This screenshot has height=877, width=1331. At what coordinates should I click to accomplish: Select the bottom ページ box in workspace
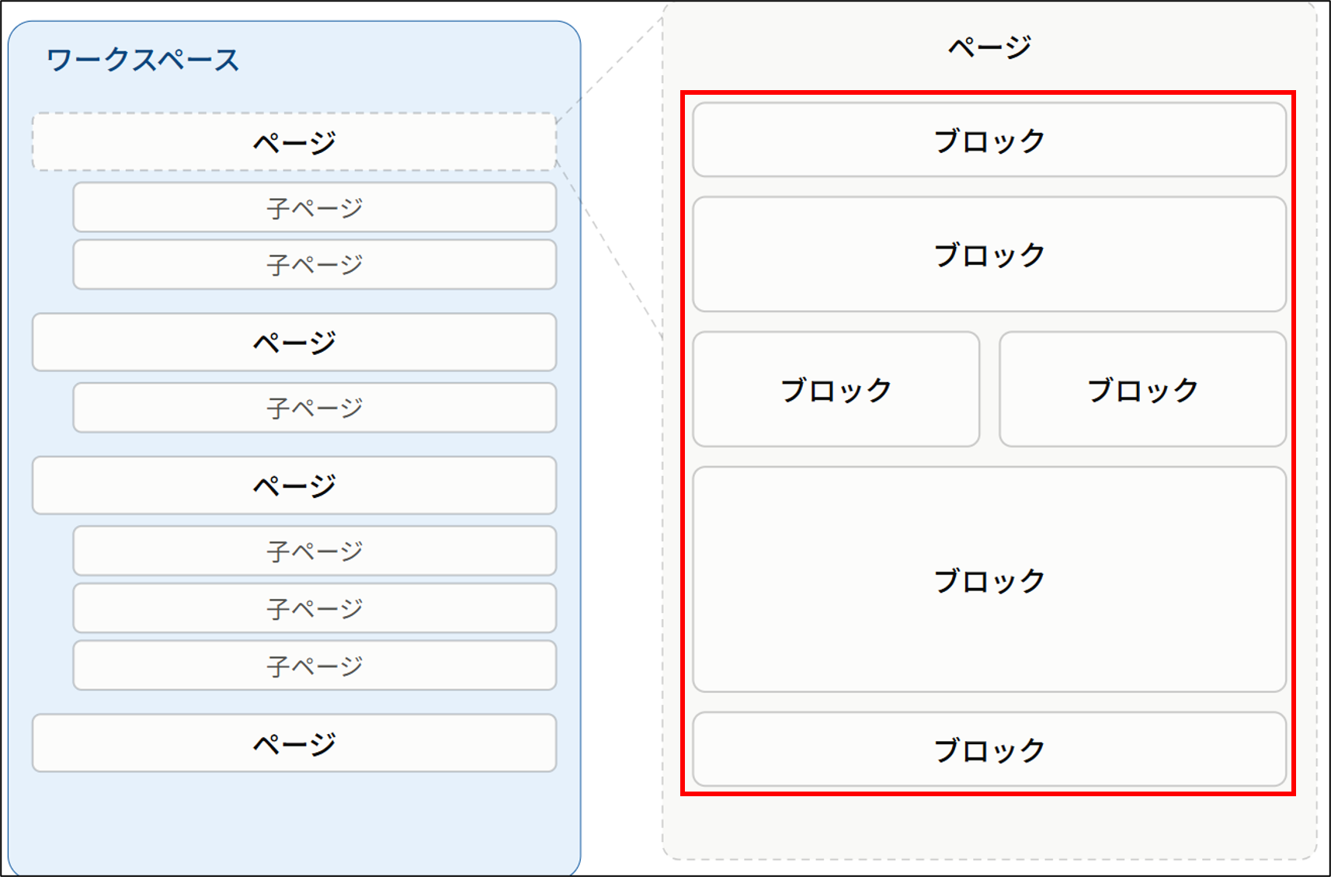294,743
